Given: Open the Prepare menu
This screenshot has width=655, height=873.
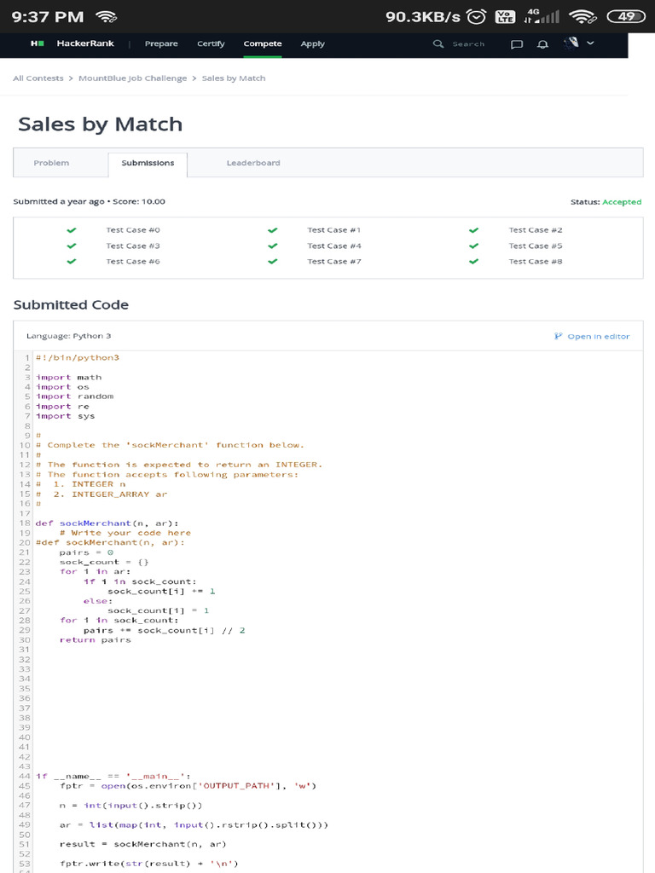Looking at the screenshot, I should pyautogui.click(x=161, y=43).
